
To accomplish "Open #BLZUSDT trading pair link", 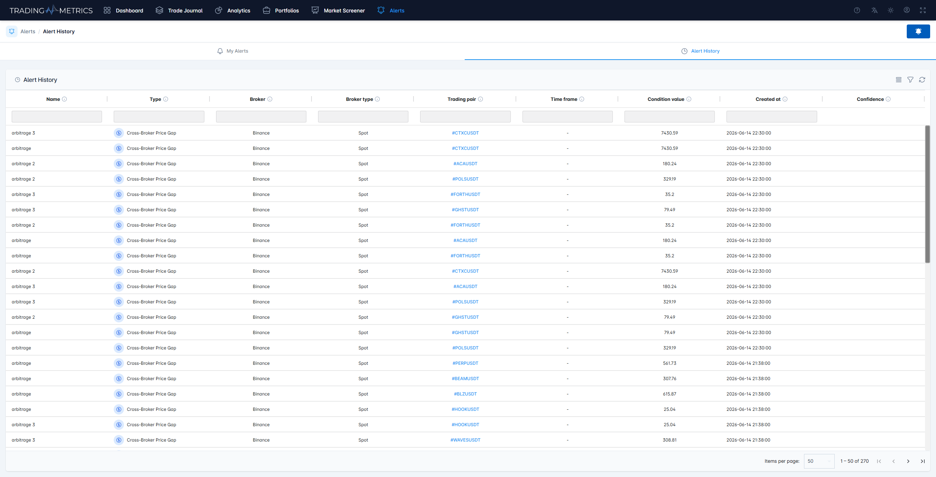I will (465, 394).
